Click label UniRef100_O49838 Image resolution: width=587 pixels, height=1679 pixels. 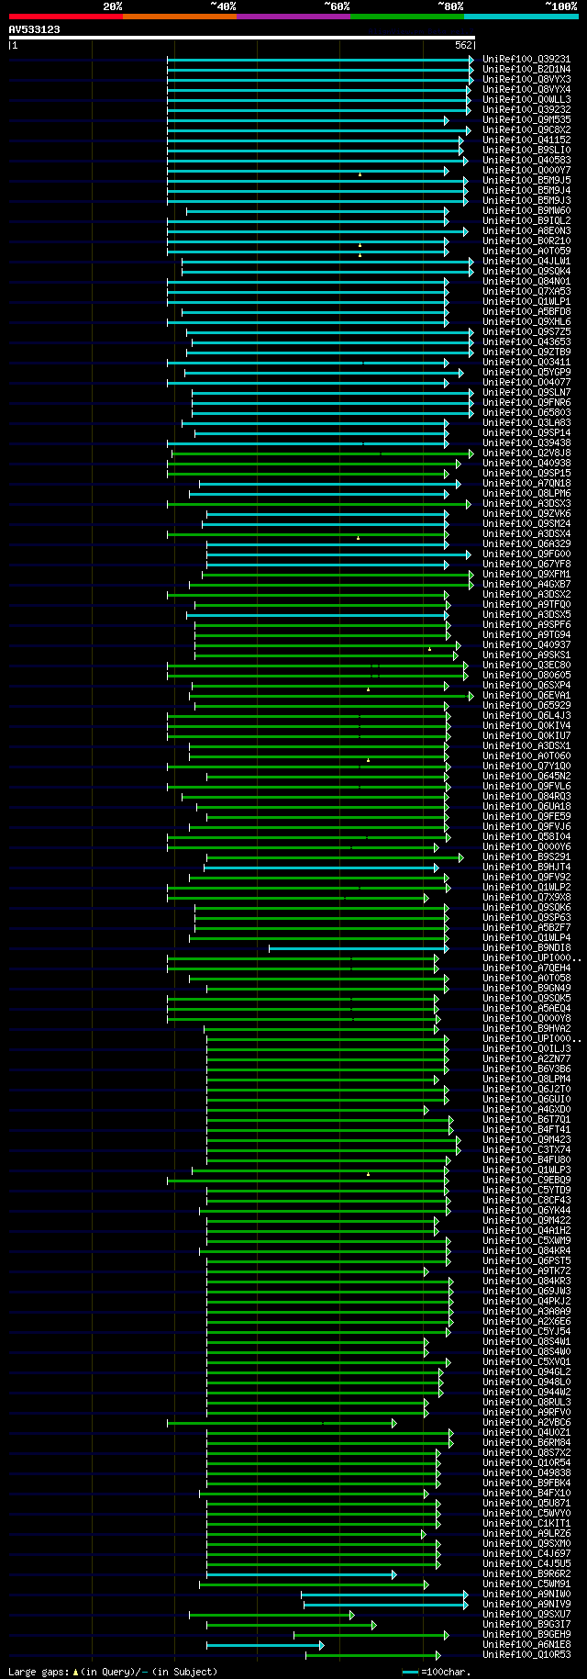coord(526,1473)
